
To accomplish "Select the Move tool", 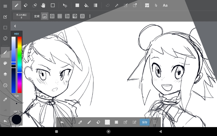I will tap(65, 5).
